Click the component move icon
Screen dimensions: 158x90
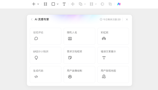[73, 4]
